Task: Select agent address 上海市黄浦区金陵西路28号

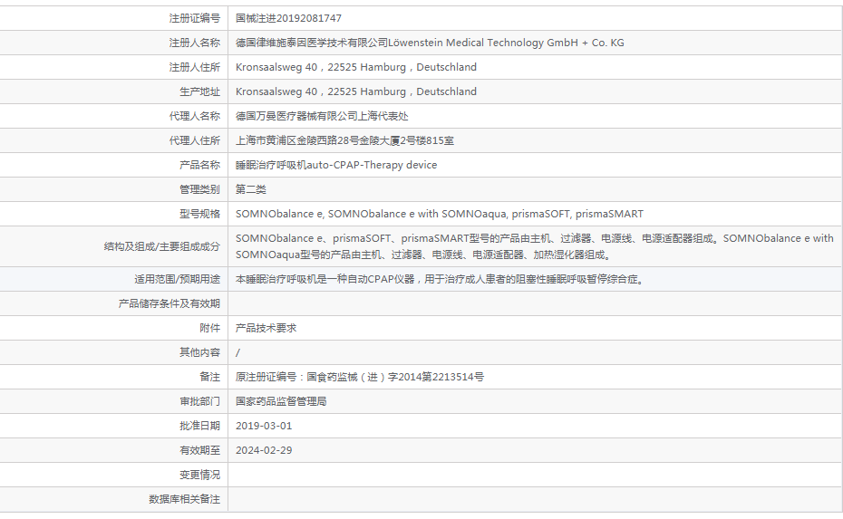Action: click(x=344, y=140)
